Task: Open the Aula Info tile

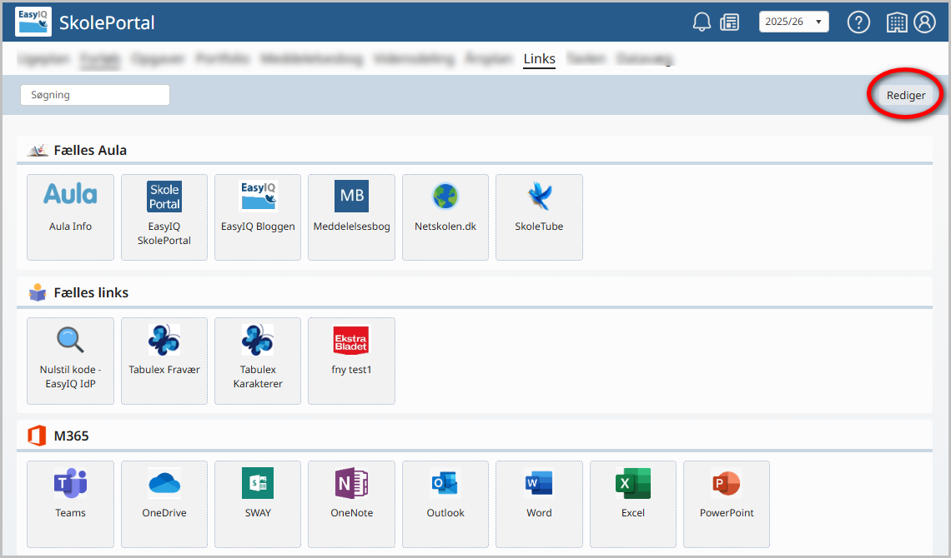Action: pos(70,217)
